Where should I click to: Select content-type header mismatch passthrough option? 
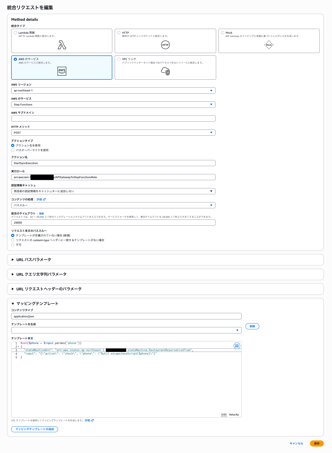(13, 240)
